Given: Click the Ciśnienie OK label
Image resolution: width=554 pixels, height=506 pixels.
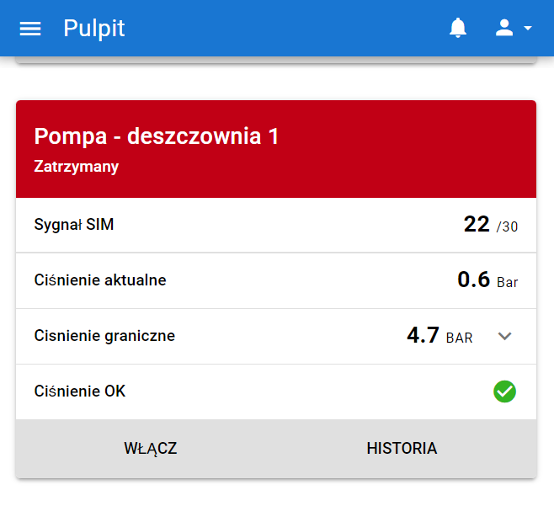Looking at the screenshot, I should pos(80,391).
